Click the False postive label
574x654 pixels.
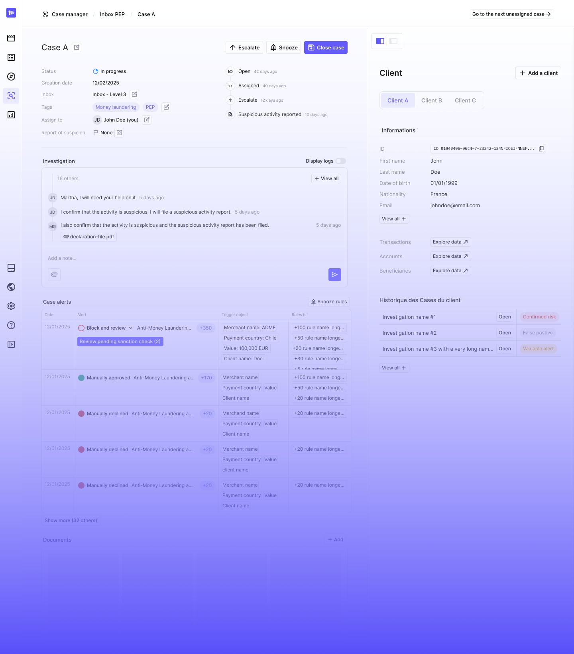(x=538, y=333)
